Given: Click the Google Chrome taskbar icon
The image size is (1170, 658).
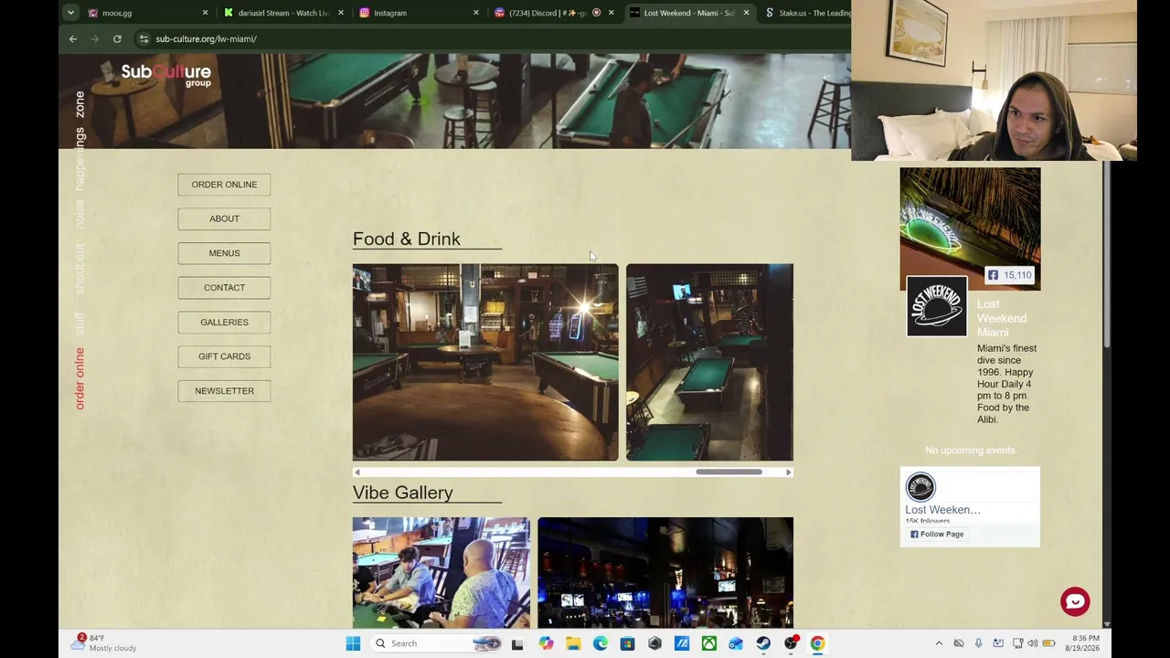Looking at the screenshot, I should (x=817, y=643).
